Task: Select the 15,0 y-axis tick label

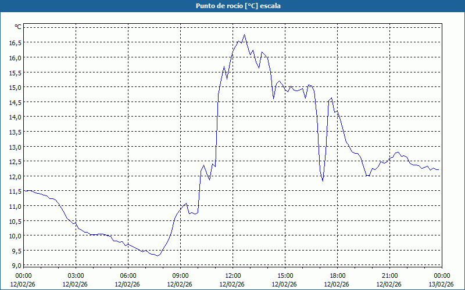Action: point(15,88)
